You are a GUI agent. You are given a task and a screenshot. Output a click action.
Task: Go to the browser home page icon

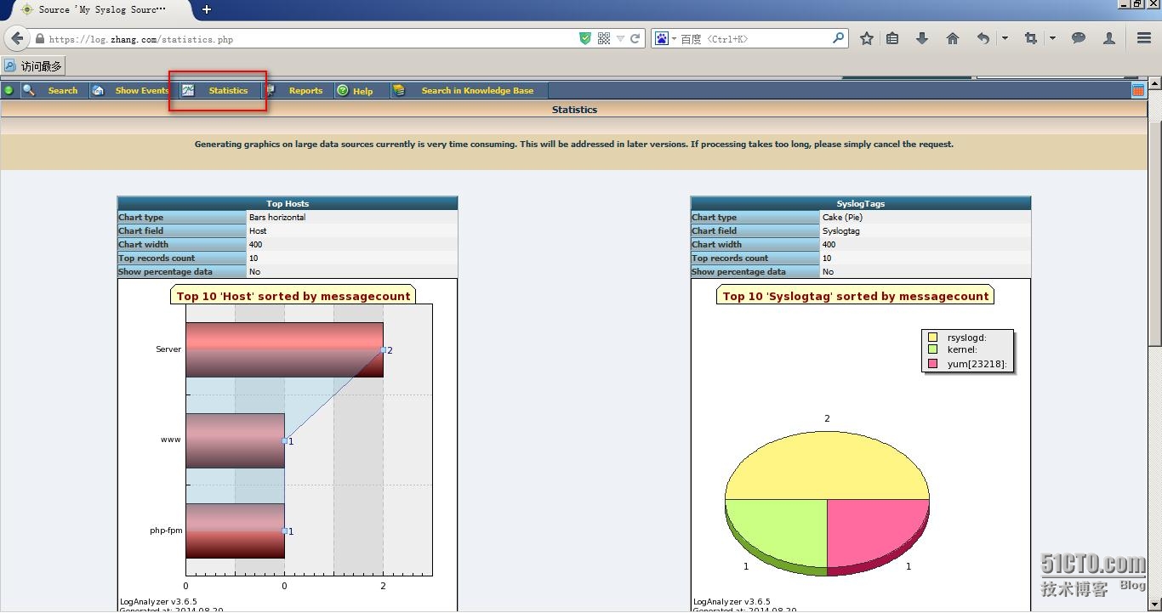953,38
